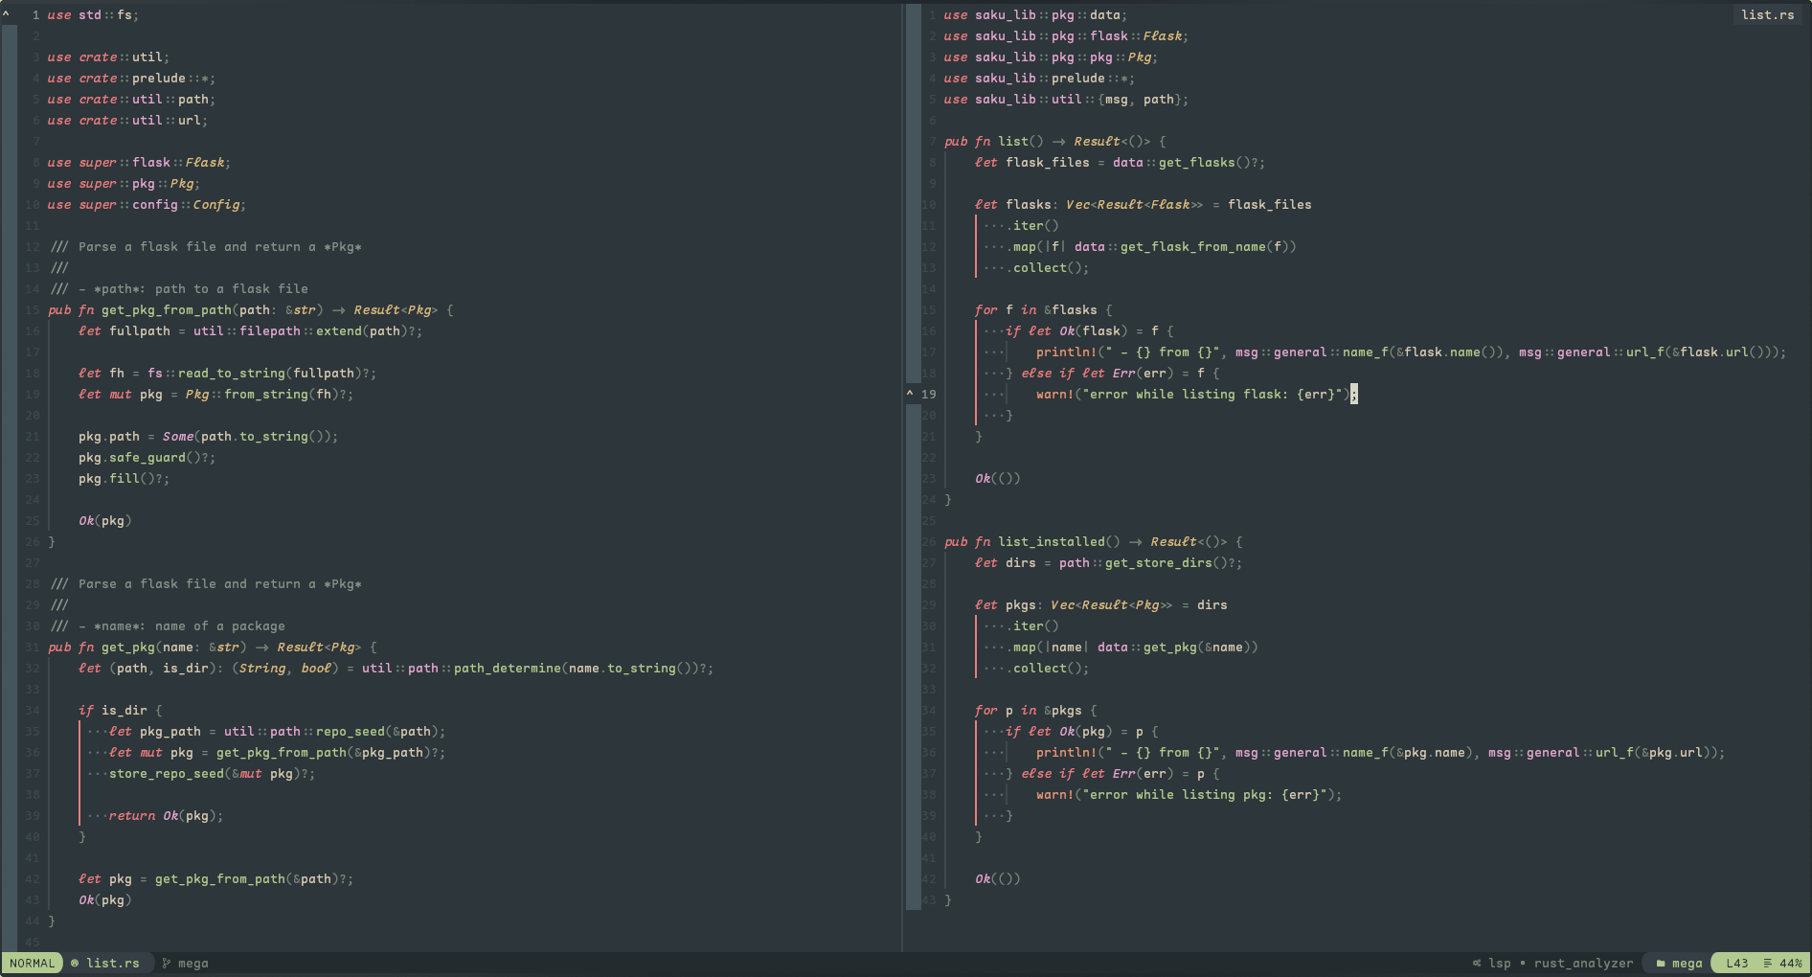Click the caret marker beside line 19 in right pane

pyautogui.click(x=910, y=393)
